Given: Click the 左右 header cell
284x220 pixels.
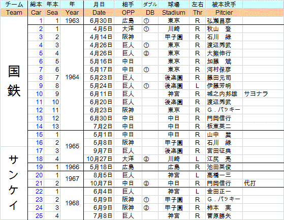Looking at the screenshot, I should coord(198,5).
